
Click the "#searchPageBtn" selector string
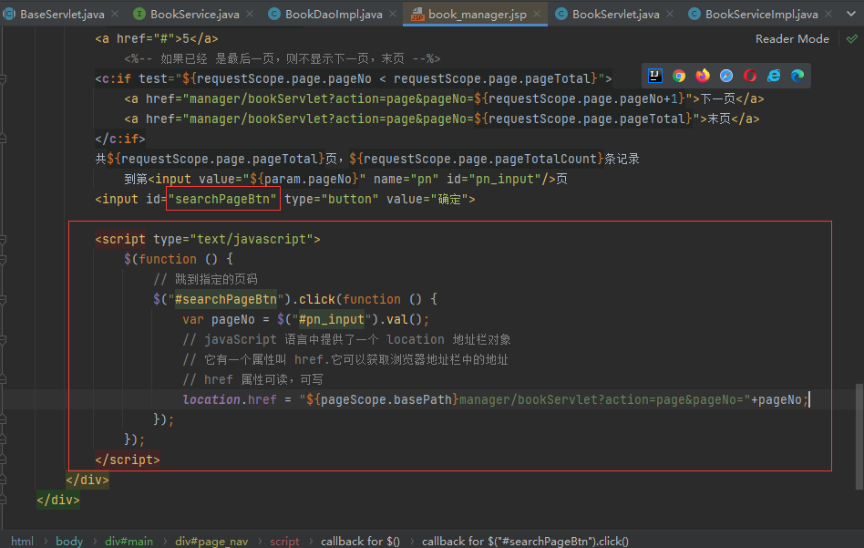226,299
